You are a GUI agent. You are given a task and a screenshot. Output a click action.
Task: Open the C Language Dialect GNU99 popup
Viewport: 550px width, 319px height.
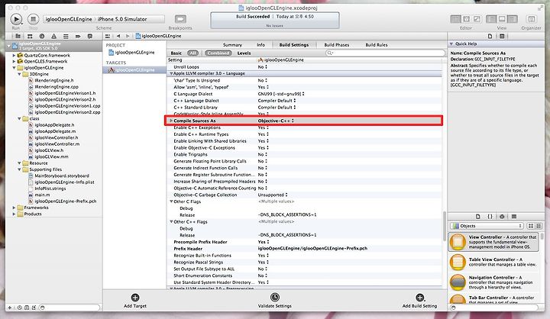pyautogui.click(x=281, y=94)
